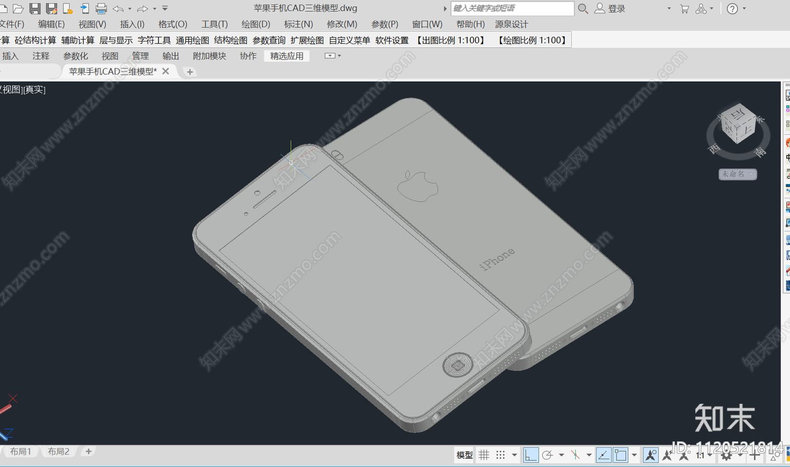Undo the last action

click(x=118, y=8)
